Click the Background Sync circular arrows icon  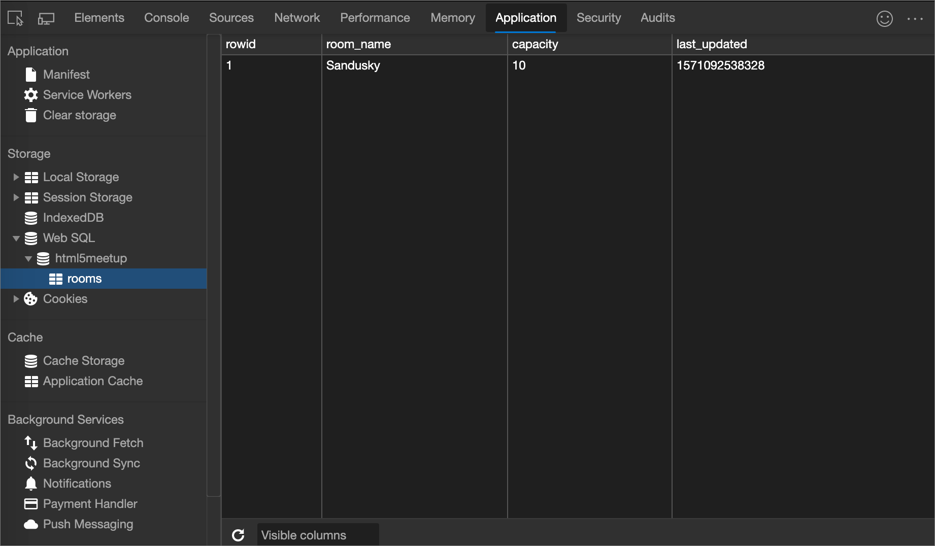[31, 463]
